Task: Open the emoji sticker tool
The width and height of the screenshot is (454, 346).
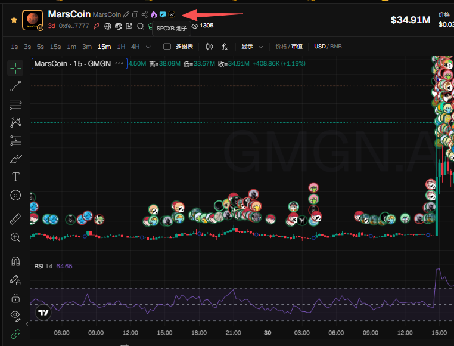Action: 15,195
